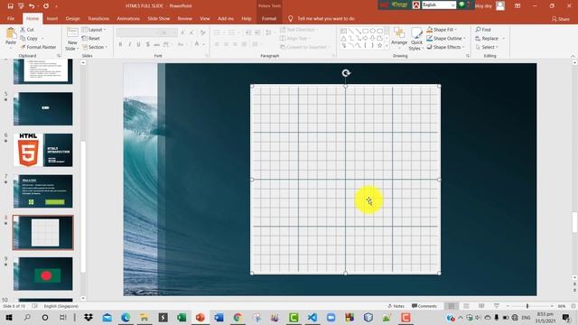Screen dimensions: 578x325
Task: Cut the selected picture
Action: coord(27,30)
